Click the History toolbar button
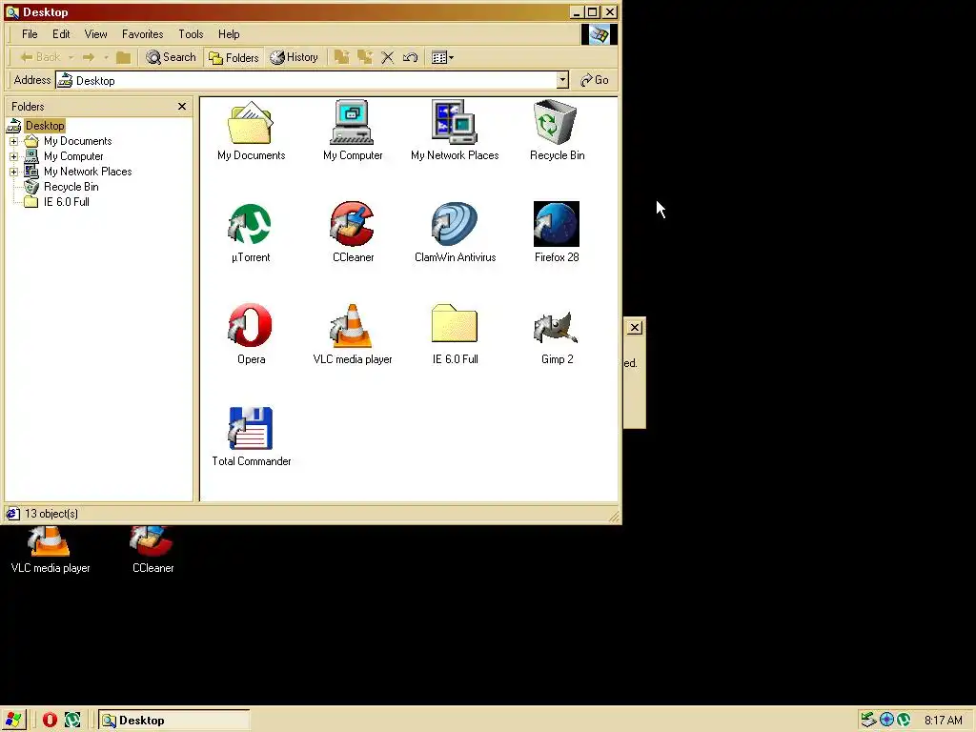This screenshot has width=976, height=732. [294, 57]
